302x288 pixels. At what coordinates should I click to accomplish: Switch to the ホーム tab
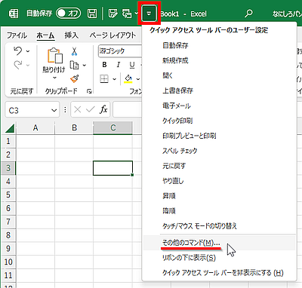(x=45, y=35)
